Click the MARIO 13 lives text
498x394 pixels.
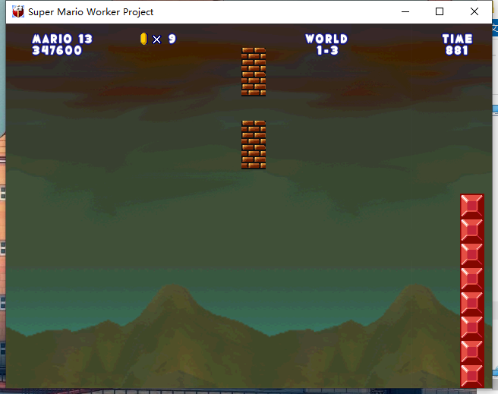[x=62, y=39]
